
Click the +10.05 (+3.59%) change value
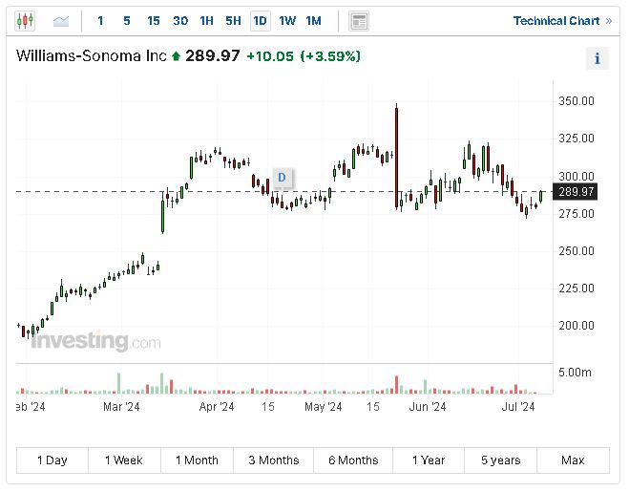(x=304, y=56)
